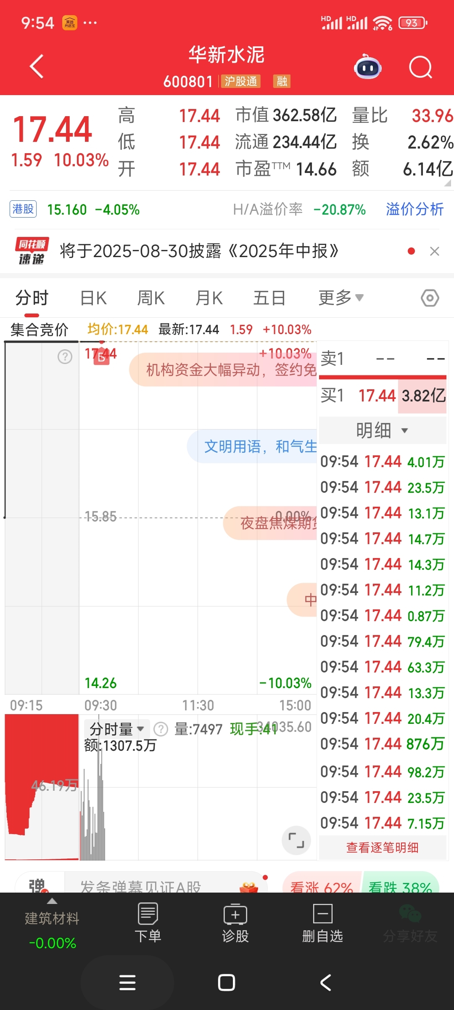Tap the trade row with 4.01万

383,462
